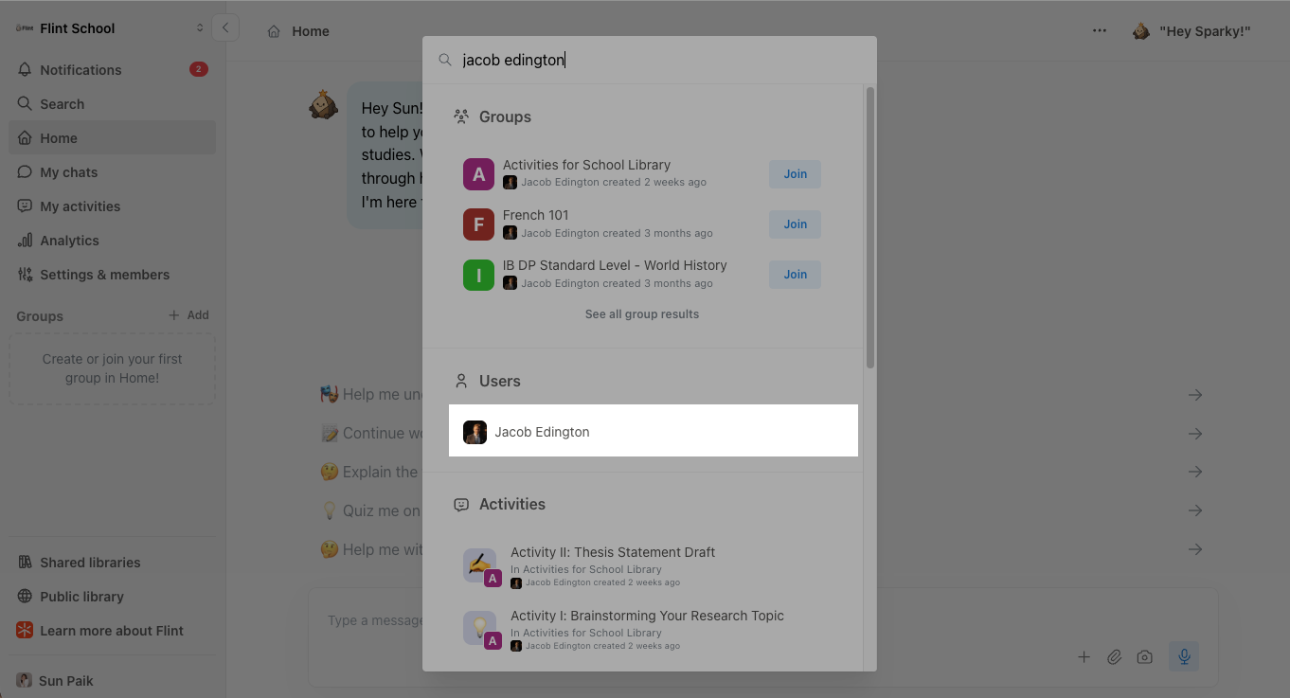Click the green I group avatar icon
Viewport: 1290px width, 698px height.
point(478,275)
